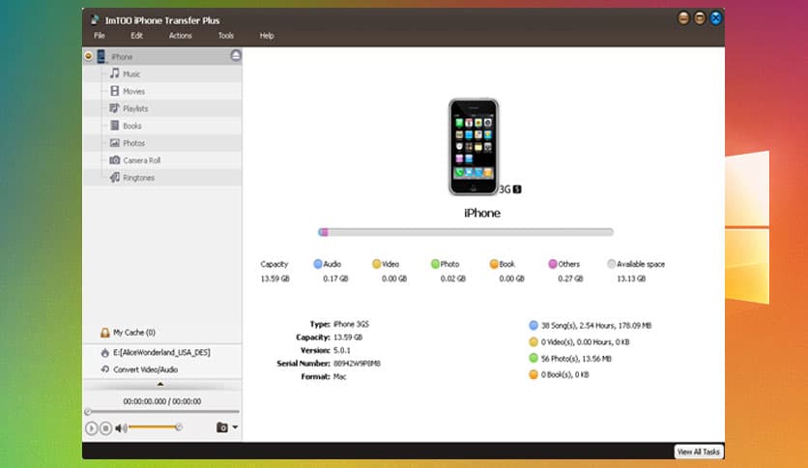Screen dimensions: 808x468
Task: Click the yellow Video legend dot
Action: coord(377,264)
